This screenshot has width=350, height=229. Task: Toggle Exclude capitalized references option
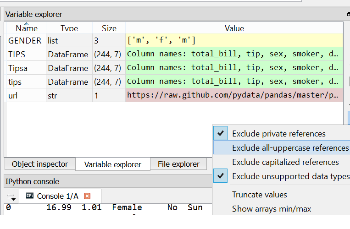[x=282, y=162]
